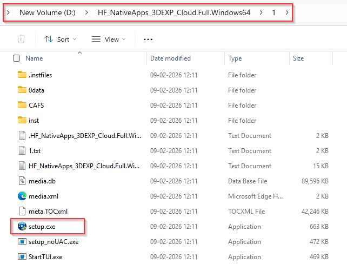Image resolution: width=347 pixels, height=277 pixels.
Task: Sort by the Date modified column header
Action: (x=170, y=58)
